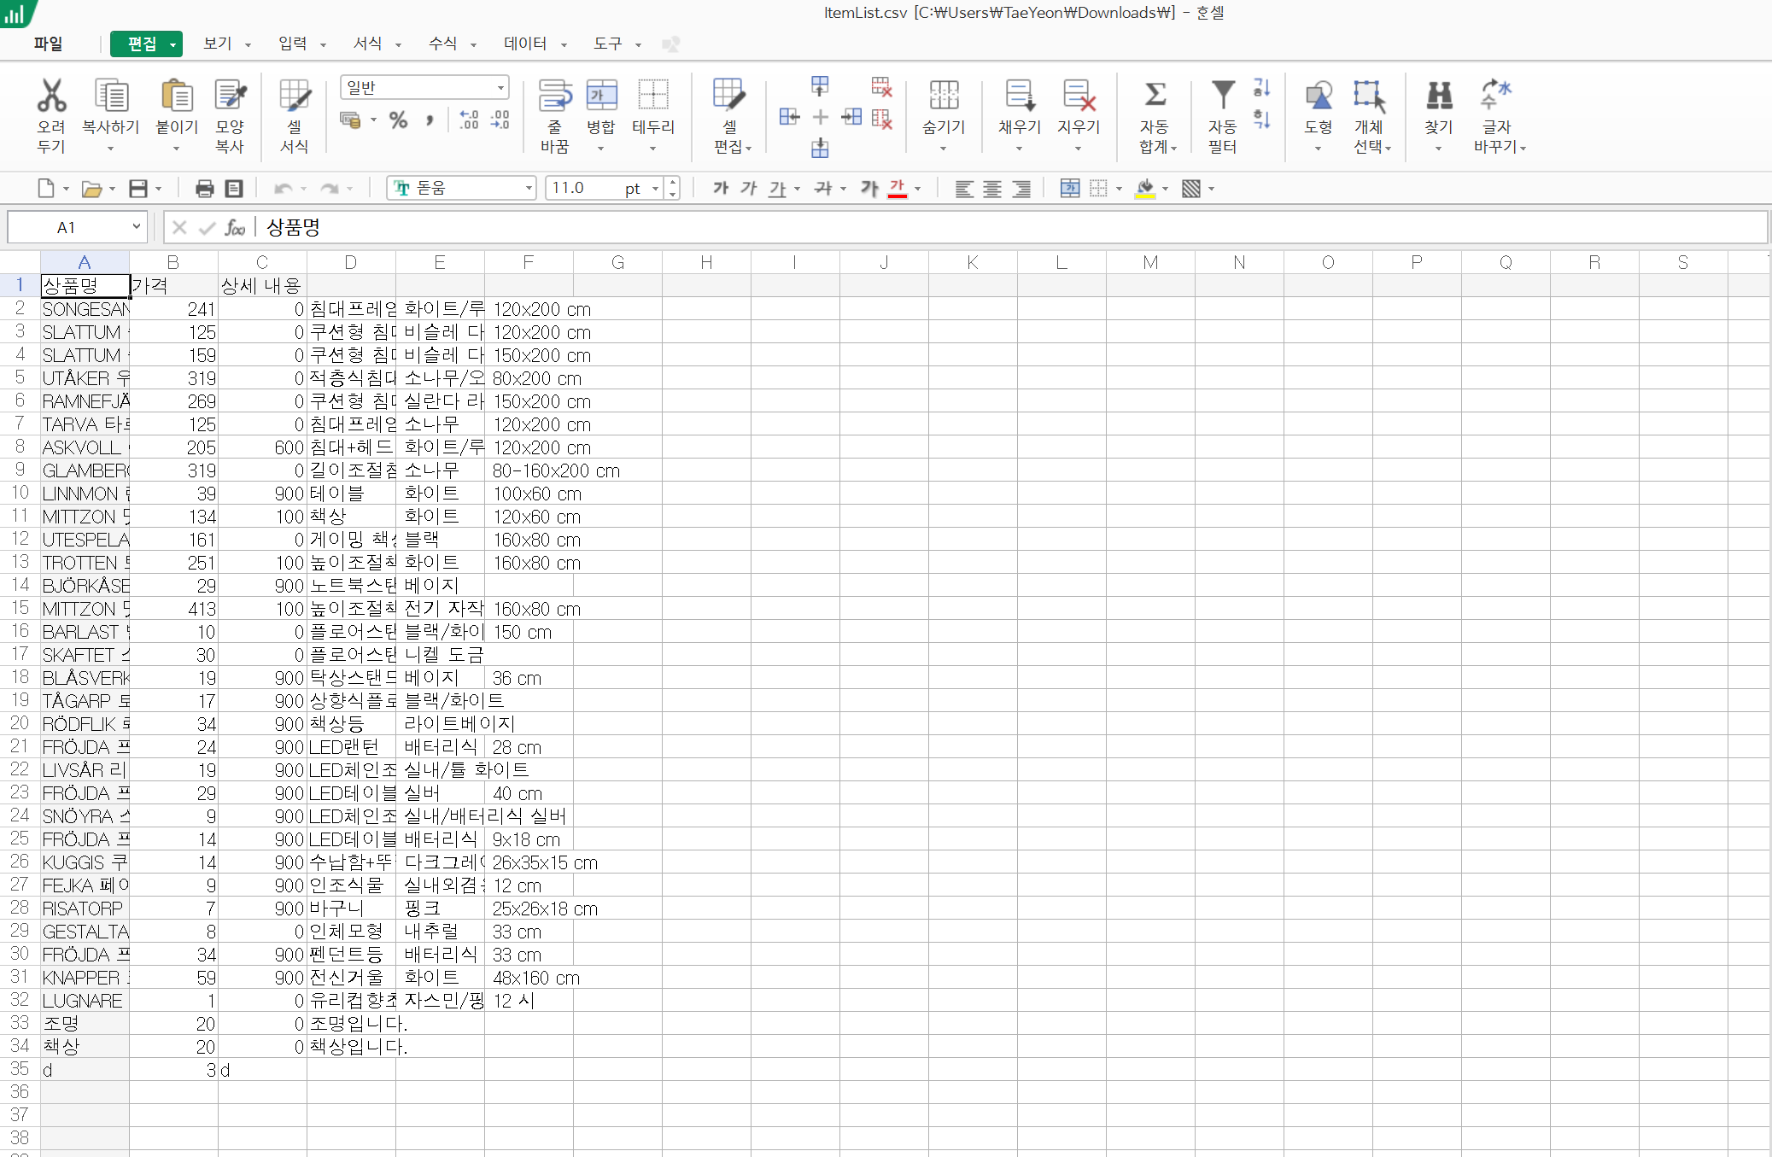
Task: Enable center text alignment
Action: coord(992,189)
